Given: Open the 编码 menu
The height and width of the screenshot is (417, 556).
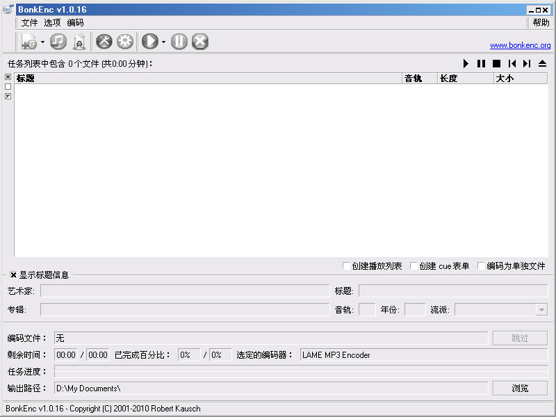Looking at the screenshot, I should pyautogui.click(x=75, y=23).
